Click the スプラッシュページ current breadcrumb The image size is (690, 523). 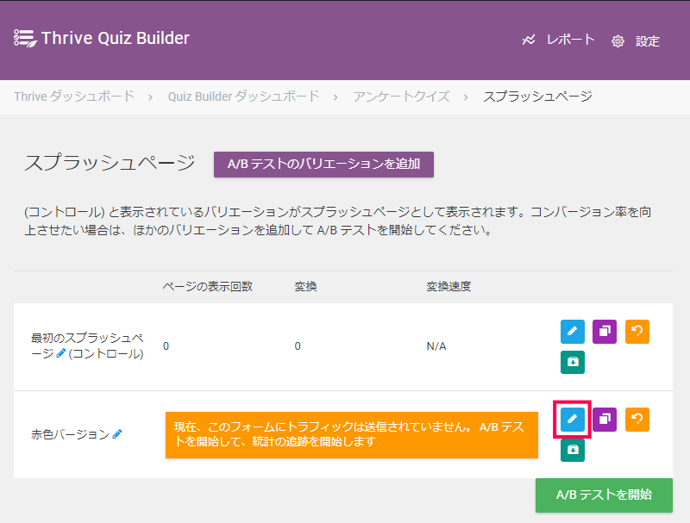pos(537,97)
